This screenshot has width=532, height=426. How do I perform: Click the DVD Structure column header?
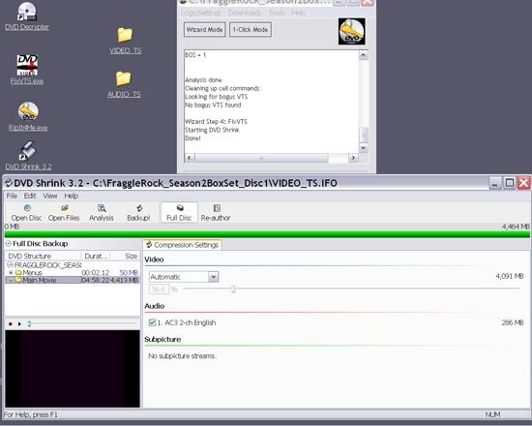(44, 256)
